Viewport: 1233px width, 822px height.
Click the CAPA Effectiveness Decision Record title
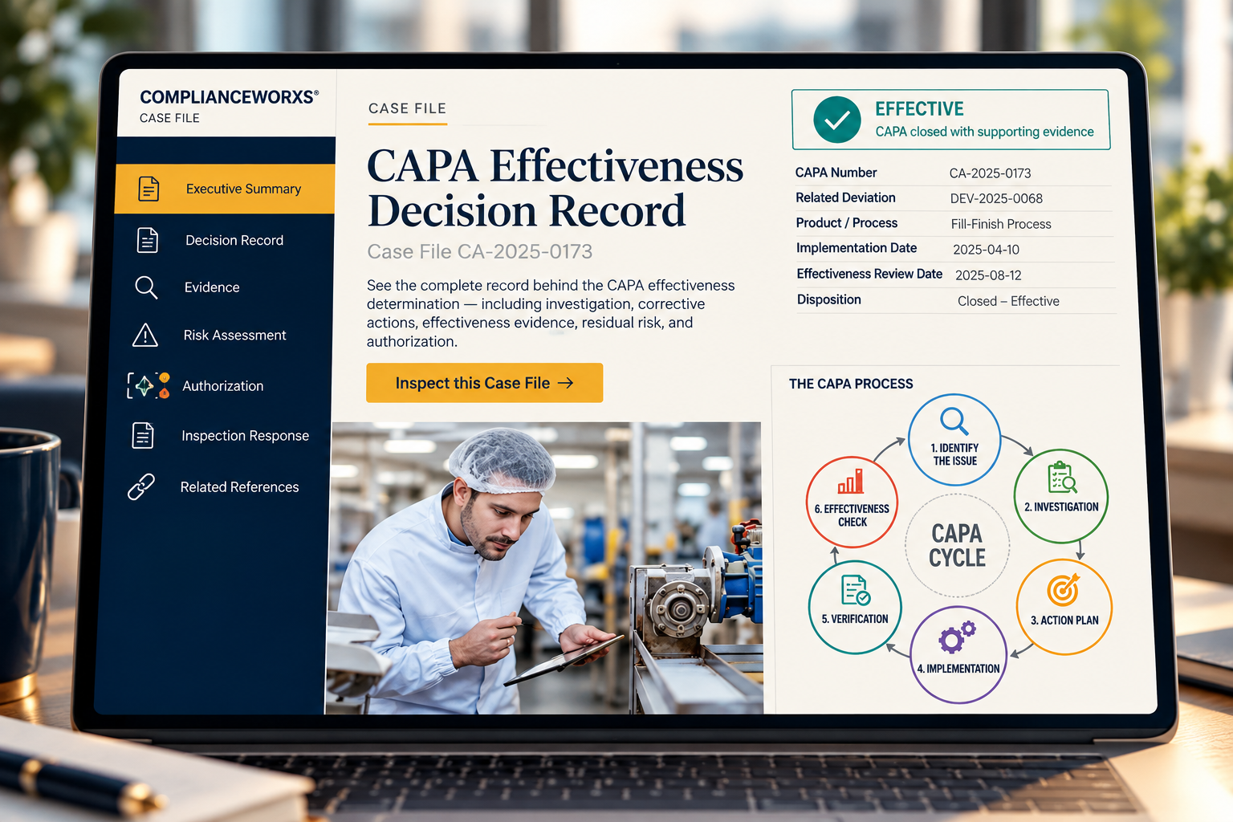(555, 189)
